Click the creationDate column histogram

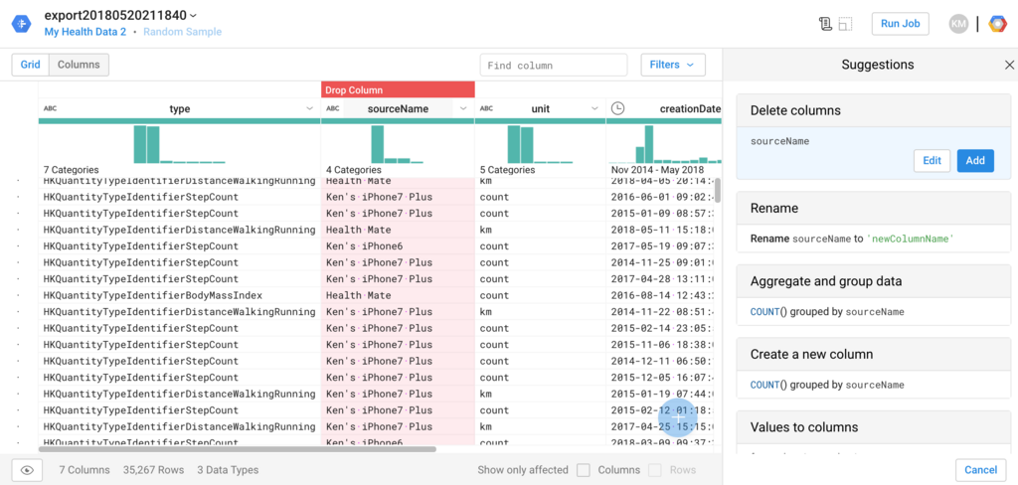coord(665,144)
